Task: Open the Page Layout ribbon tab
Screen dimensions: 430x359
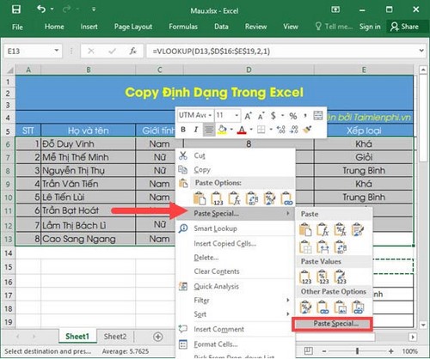Action: (133, 27)
